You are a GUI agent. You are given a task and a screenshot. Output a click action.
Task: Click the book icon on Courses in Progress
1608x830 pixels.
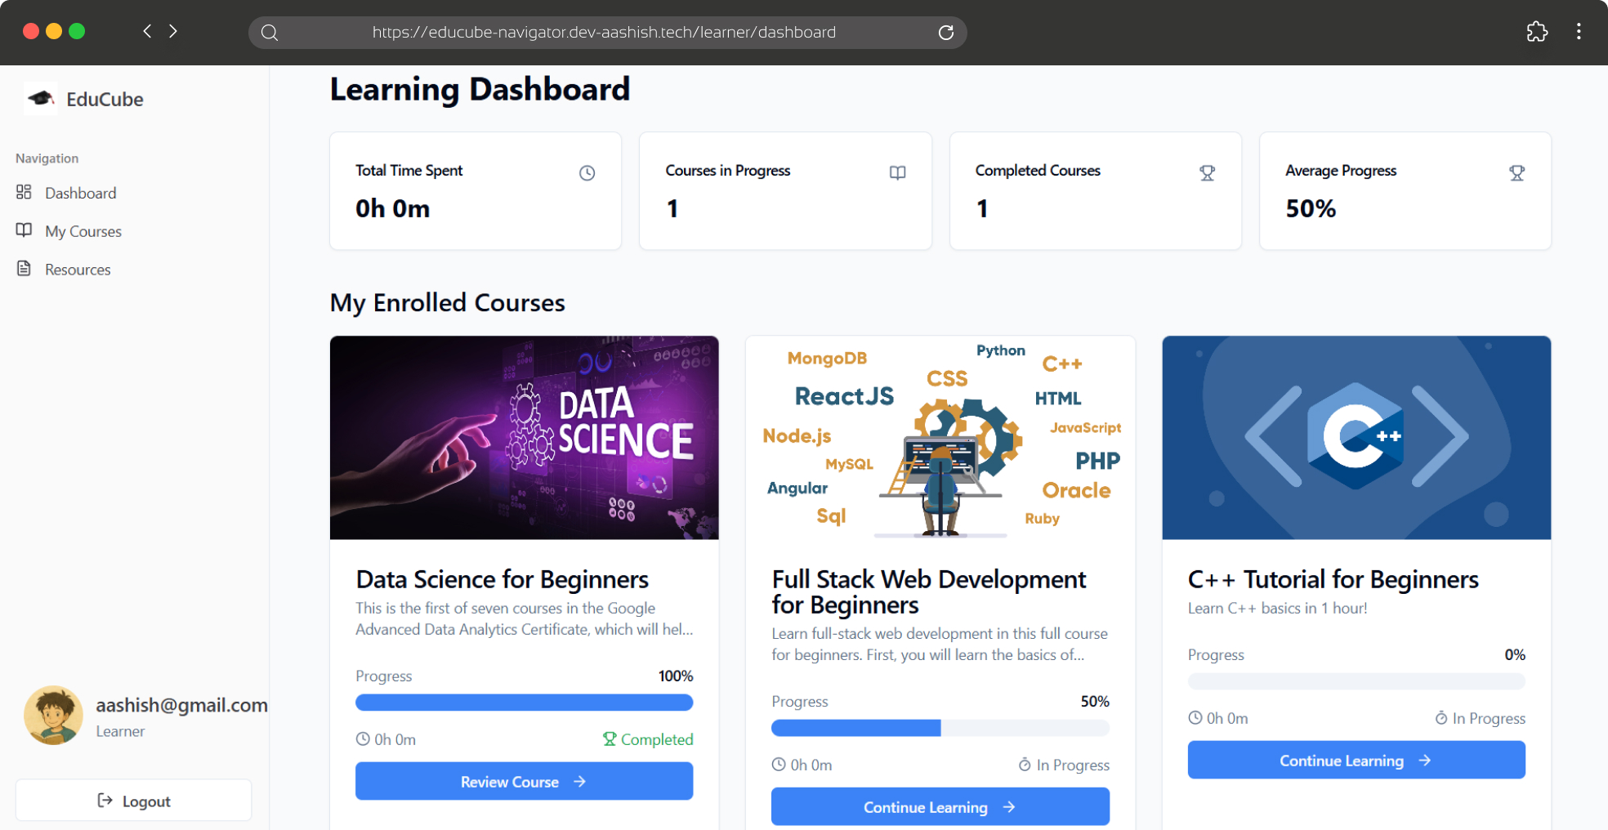(897, 172)
